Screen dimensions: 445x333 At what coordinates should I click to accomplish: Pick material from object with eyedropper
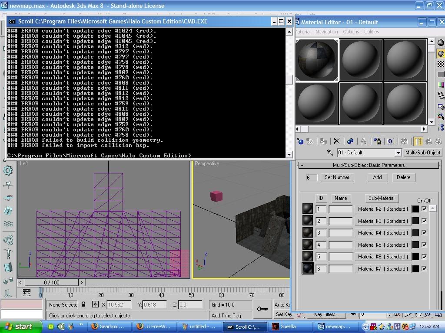coord(330,153)
